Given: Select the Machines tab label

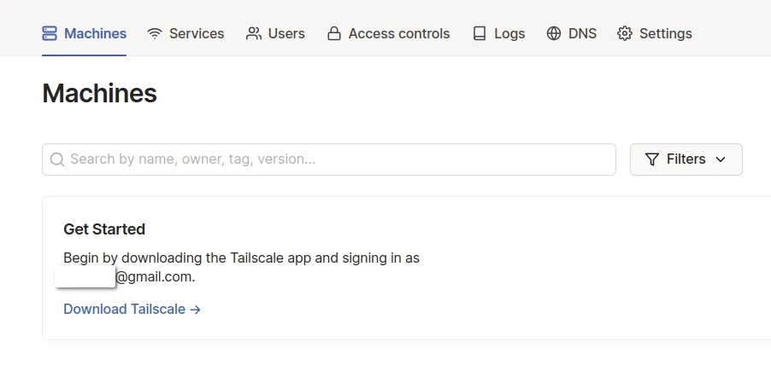Looking at the screenshot, I should 96,34.
